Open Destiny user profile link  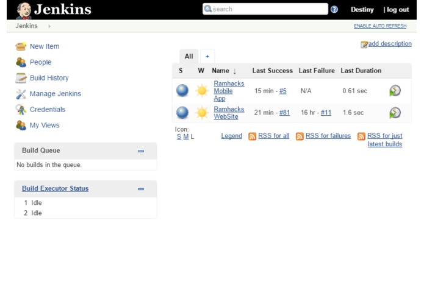coord(362,10)
